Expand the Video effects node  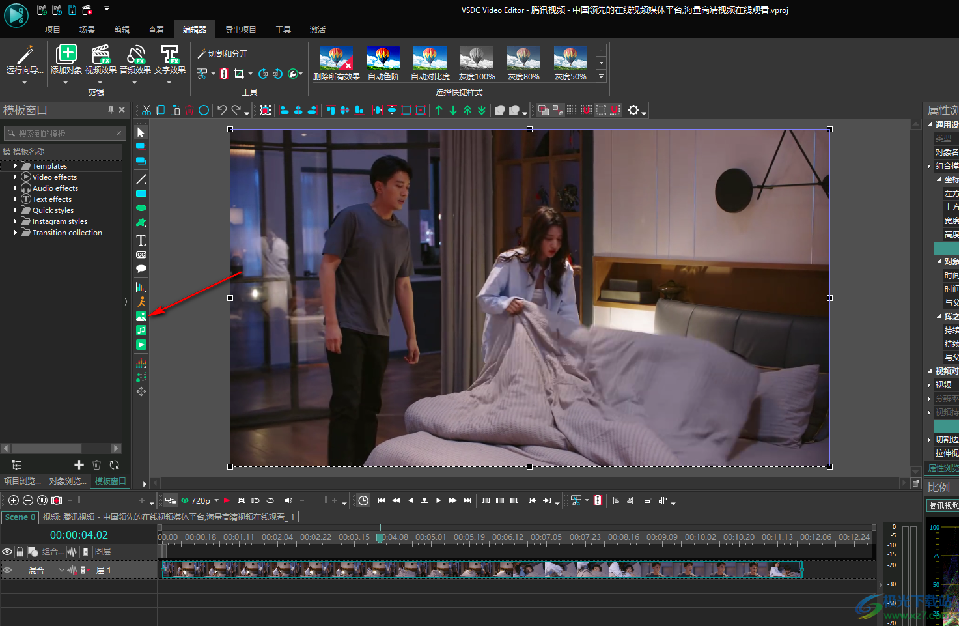(x=15, y=177)
